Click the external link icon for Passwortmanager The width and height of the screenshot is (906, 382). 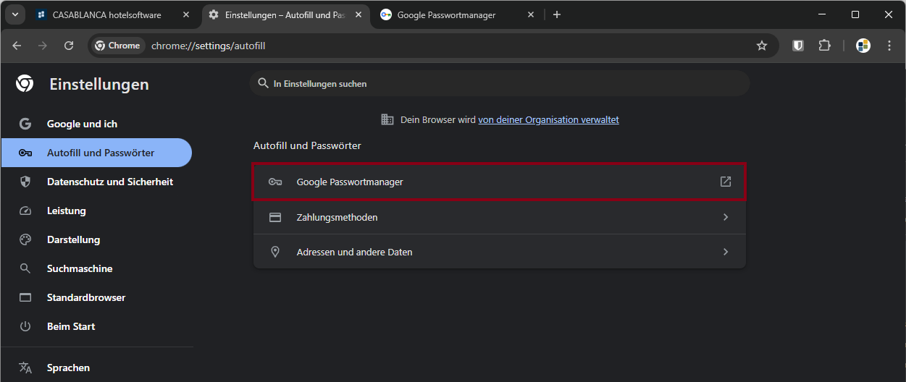click(x=725, y=182)
